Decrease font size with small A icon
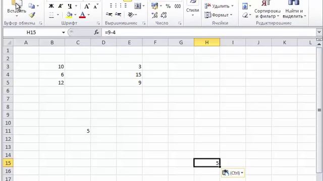This screenshot has width=323, height=181. (96, 6)
